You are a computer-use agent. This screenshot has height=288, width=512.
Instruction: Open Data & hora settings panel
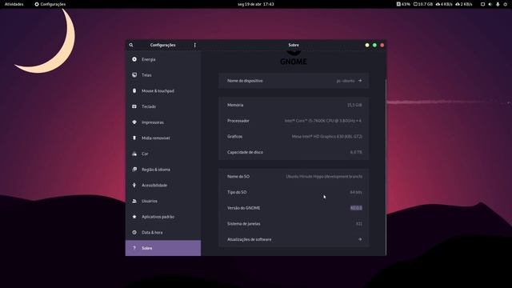(x=163, y=232)
